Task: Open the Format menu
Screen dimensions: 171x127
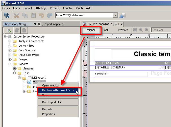Action: click(28, 8)
